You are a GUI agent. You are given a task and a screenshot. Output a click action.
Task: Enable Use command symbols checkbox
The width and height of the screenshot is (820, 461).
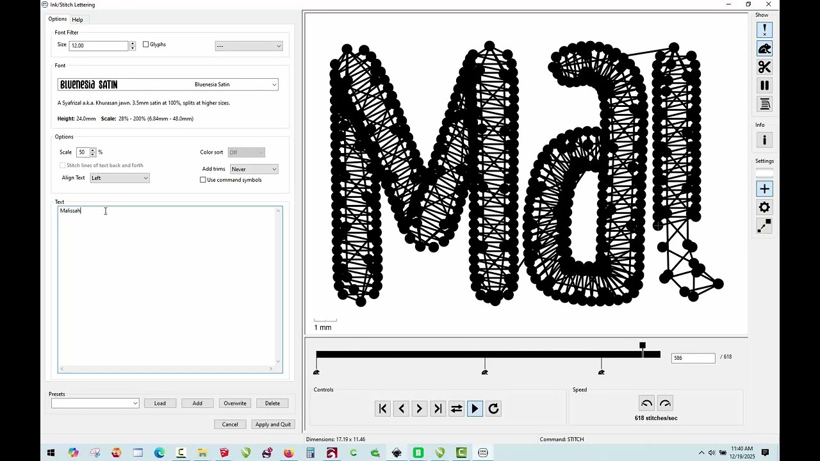pyautogui.click(x=203, y=180)
